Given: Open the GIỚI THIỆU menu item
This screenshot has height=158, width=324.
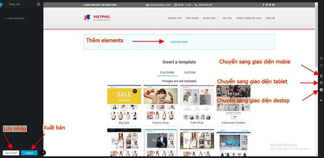Looking at the screenshot, I should pyautogui.click(x=192, y=18).
